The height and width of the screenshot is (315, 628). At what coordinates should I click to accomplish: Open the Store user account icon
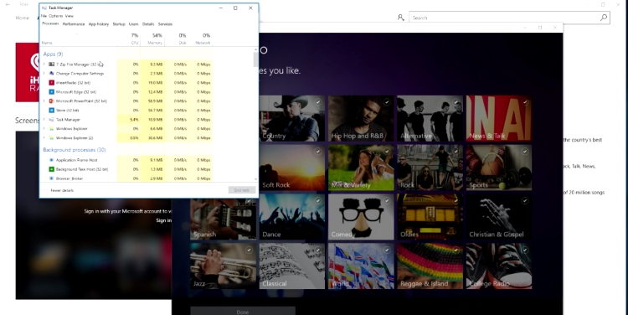click(x=400, y=18)
